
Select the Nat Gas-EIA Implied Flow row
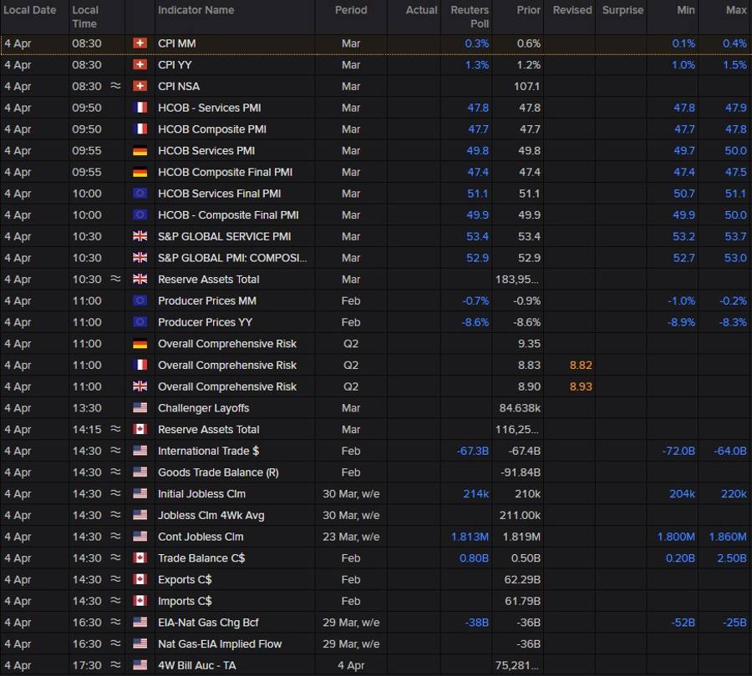click(x=220, y=644)
